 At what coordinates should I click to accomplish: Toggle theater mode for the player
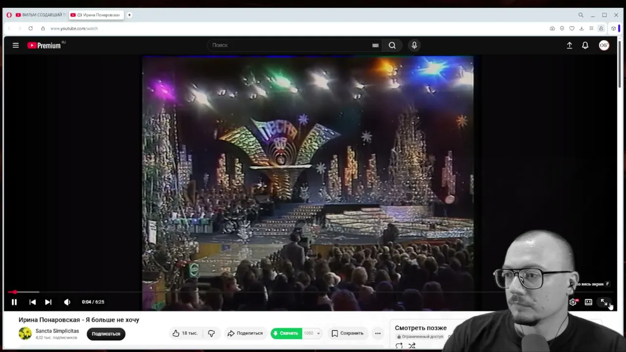588,302
